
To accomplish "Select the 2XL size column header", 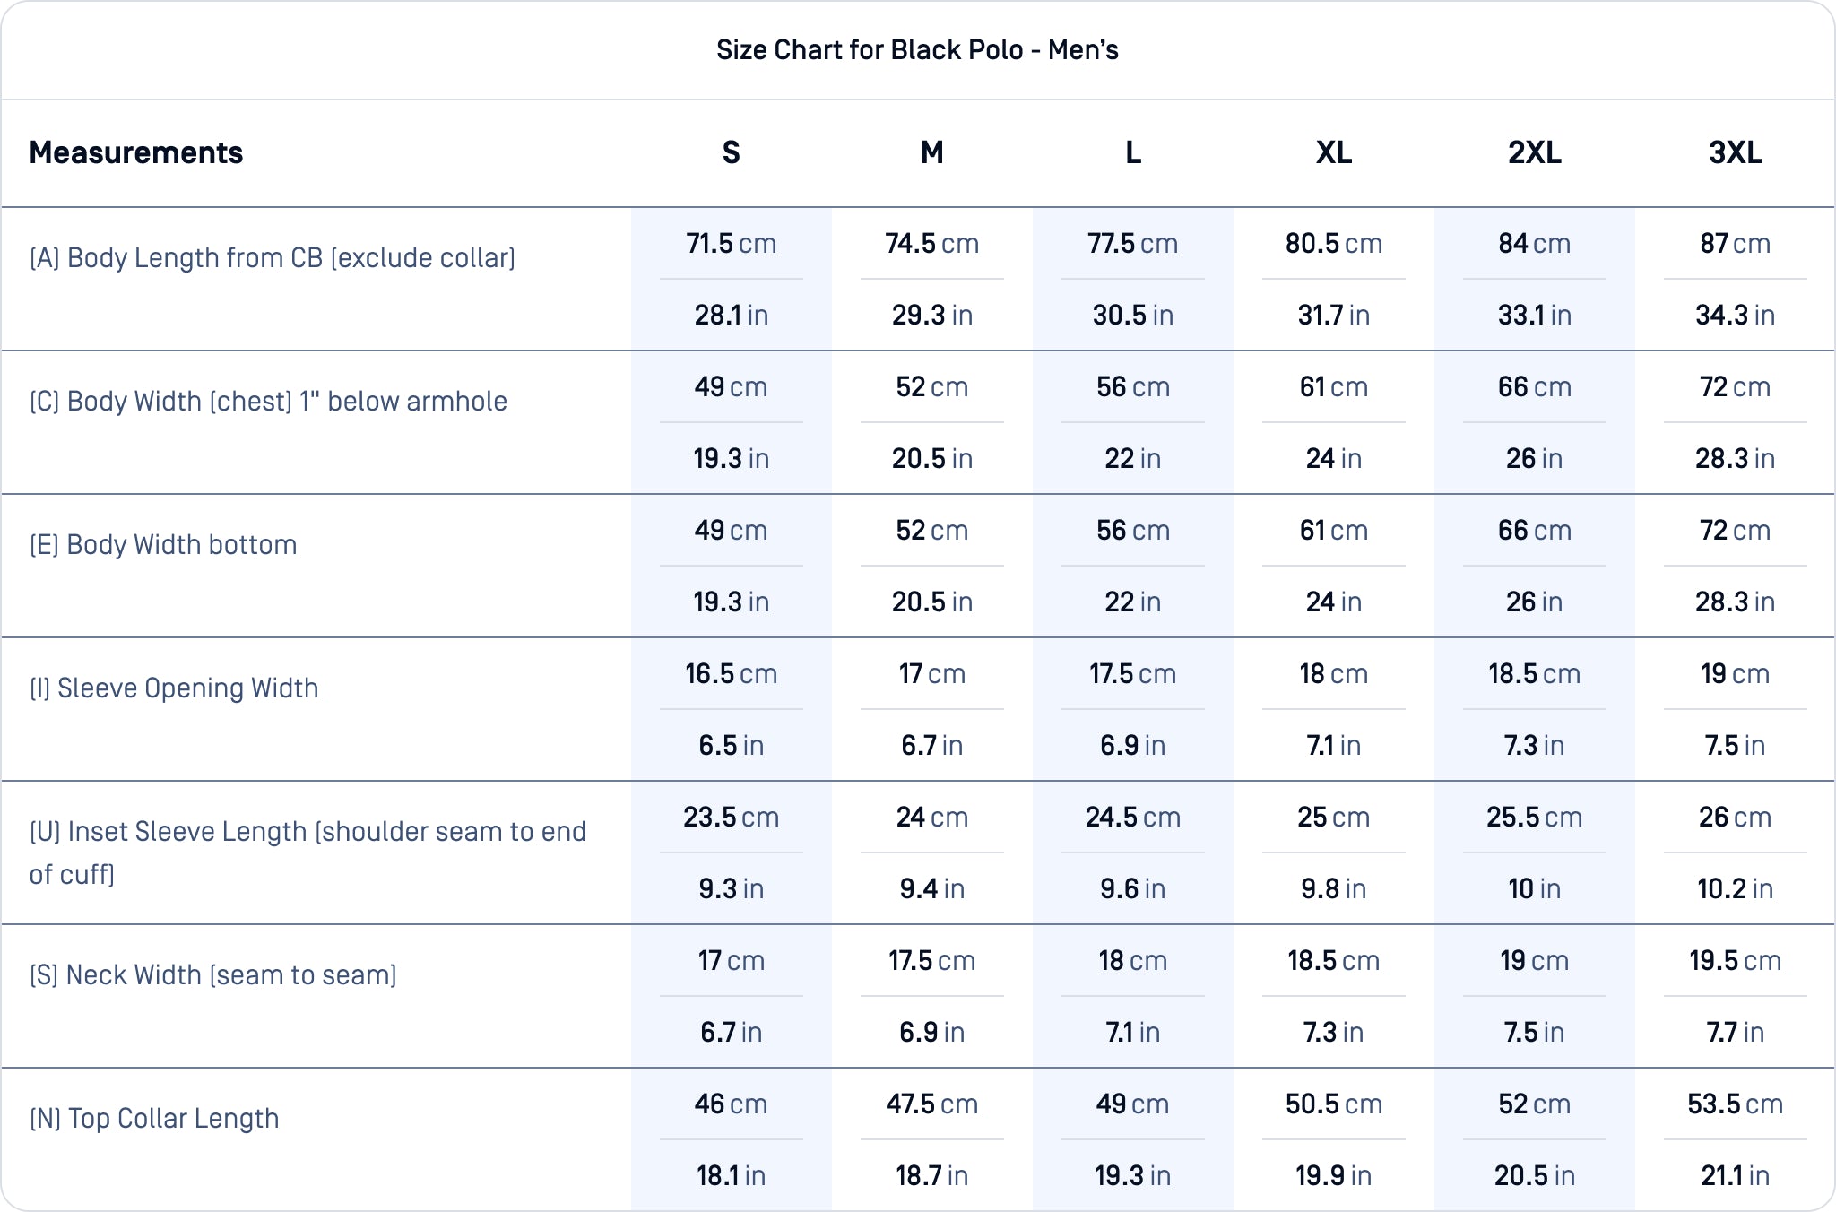I will point(1535,152).
